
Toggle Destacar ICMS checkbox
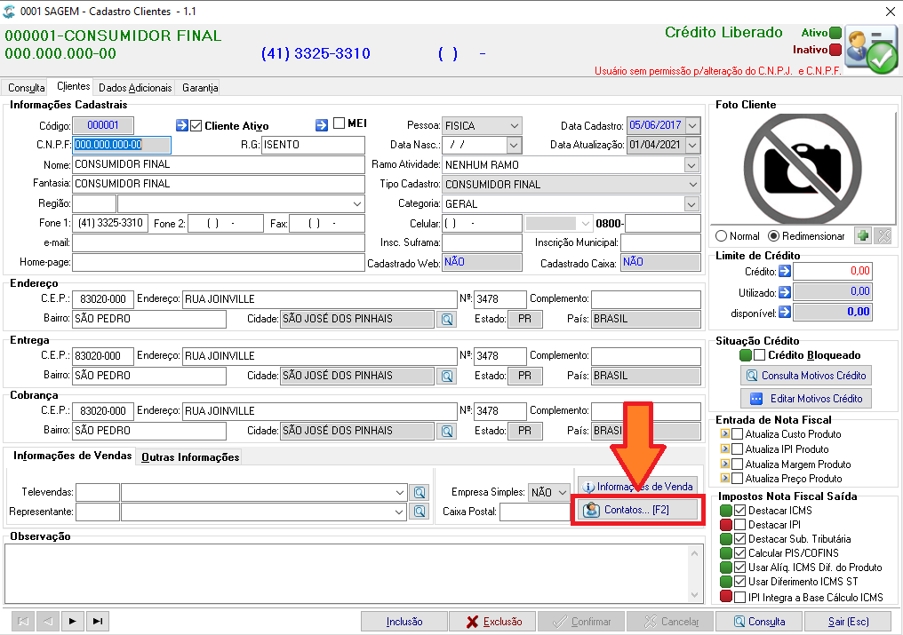pos(740,510)
